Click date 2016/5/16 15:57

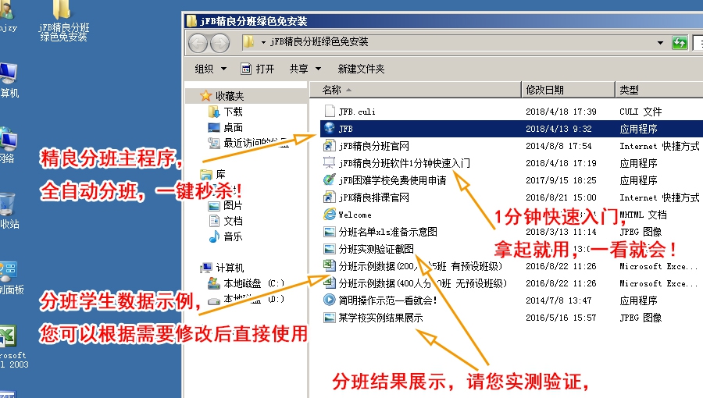[x=561, y=318]
